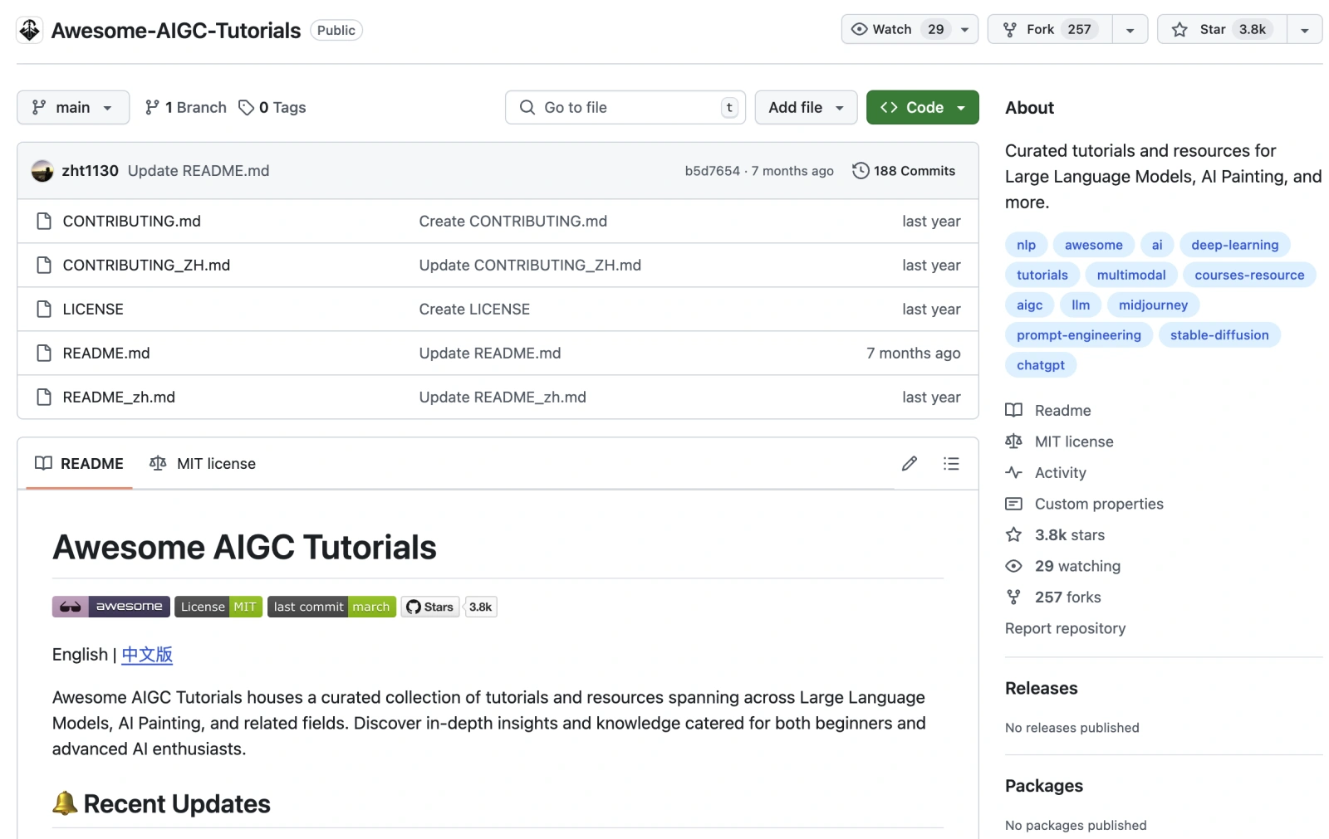Image resolution: width=1329 pixels, height=839 pixels.
Task: Expand the main branch selector
Action: [73, 107]
